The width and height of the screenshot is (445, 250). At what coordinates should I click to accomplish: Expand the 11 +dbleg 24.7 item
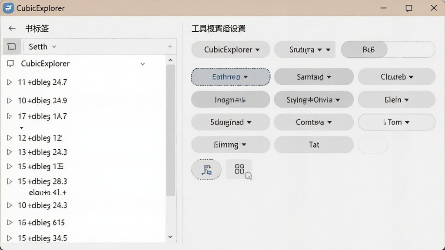(x=10, y=82)
